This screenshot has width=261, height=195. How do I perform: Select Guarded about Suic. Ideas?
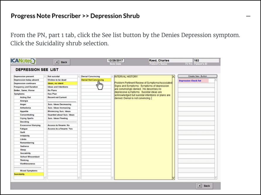[63, 115]
